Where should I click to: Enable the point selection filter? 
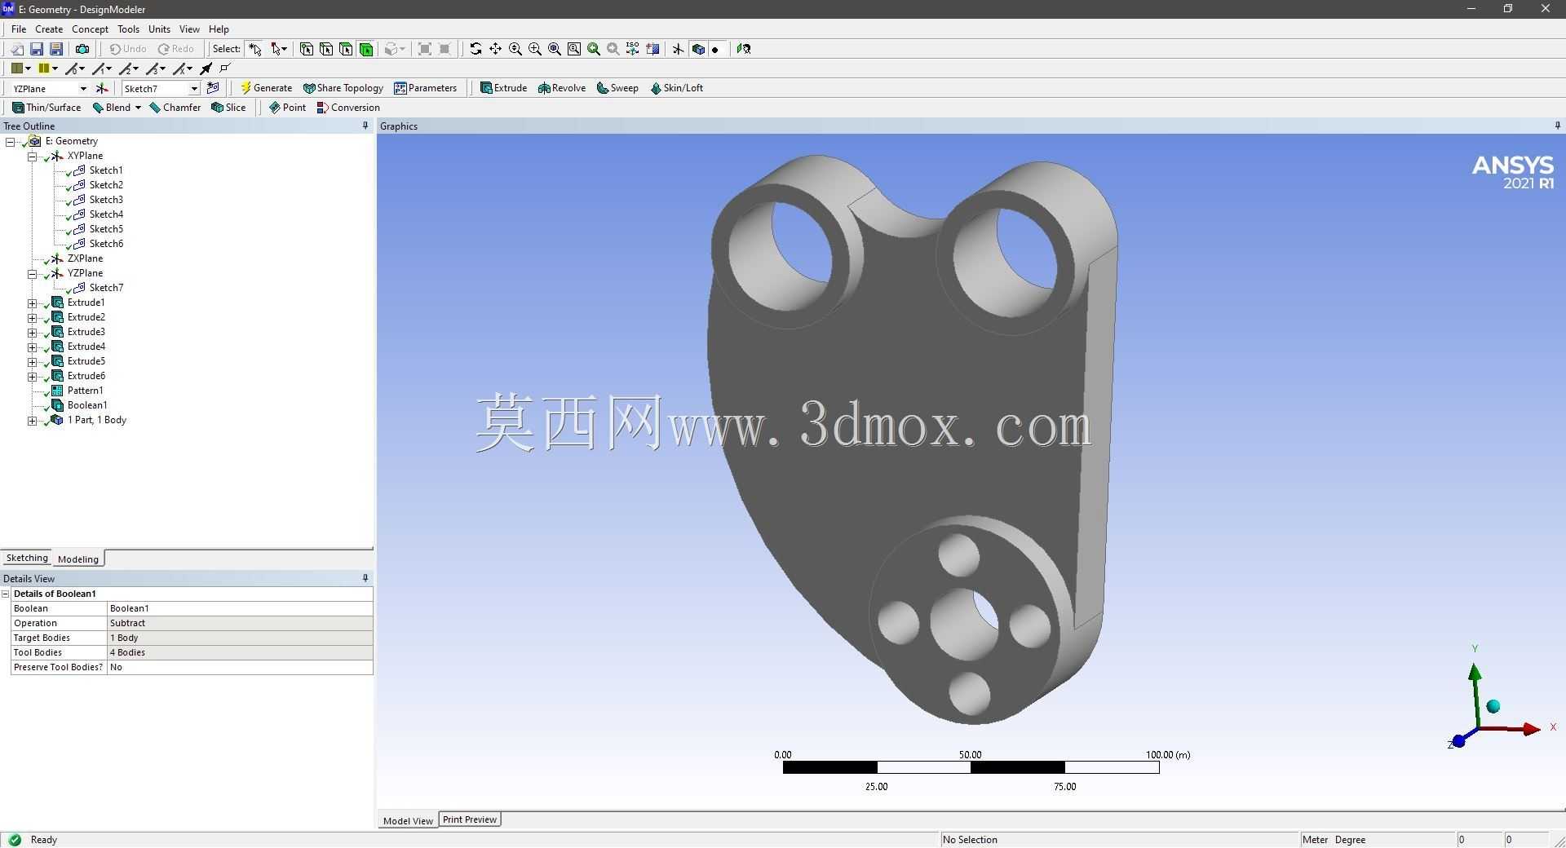tap(307, 49)
